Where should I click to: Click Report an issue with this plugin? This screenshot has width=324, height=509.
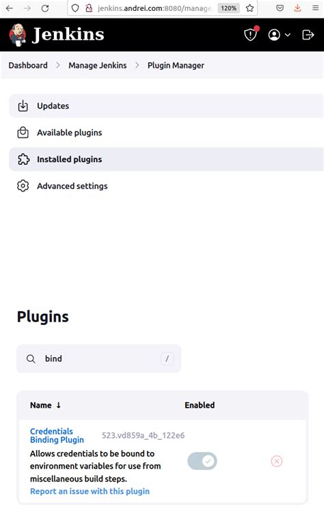point(90,491)
